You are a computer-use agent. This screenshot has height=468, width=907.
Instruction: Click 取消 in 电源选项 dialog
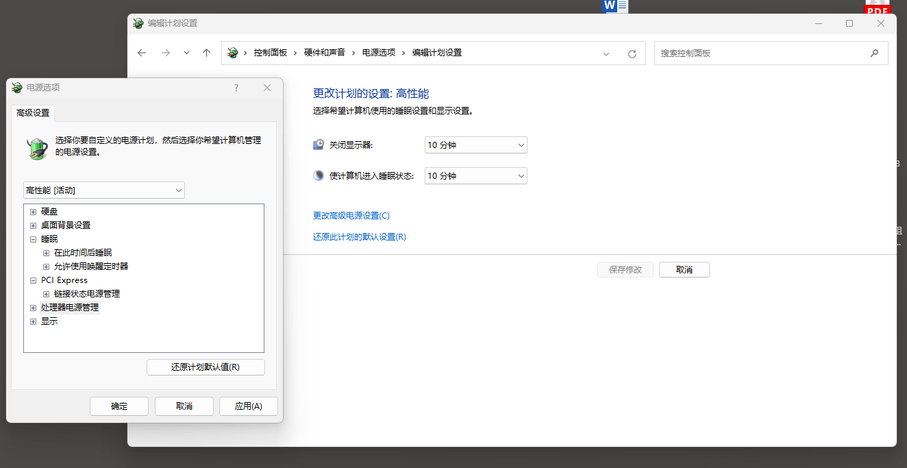tap(184, 406)
